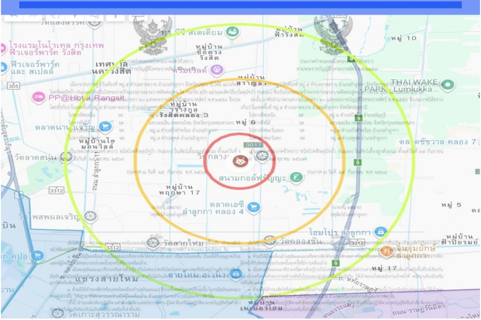Click the ทรู บีจี สเตเดียม green marker
The image size is (481, 320).
(x=232, y=32)
